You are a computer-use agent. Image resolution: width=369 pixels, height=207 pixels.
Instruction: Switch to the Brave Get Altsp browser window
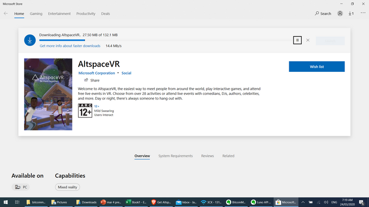(x=161, y=202)
